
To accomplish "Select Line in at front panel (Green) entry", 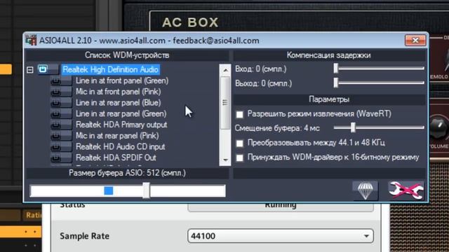I will click(122, 81).
